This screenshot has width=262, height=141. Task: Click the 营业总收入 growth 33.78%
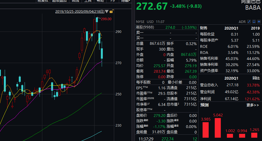(253, 85)
